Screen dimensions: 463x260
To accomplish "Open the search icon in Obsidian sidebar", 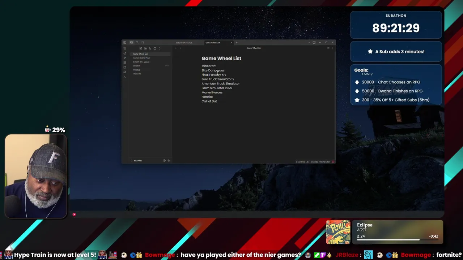I will [x=137, y=43].
